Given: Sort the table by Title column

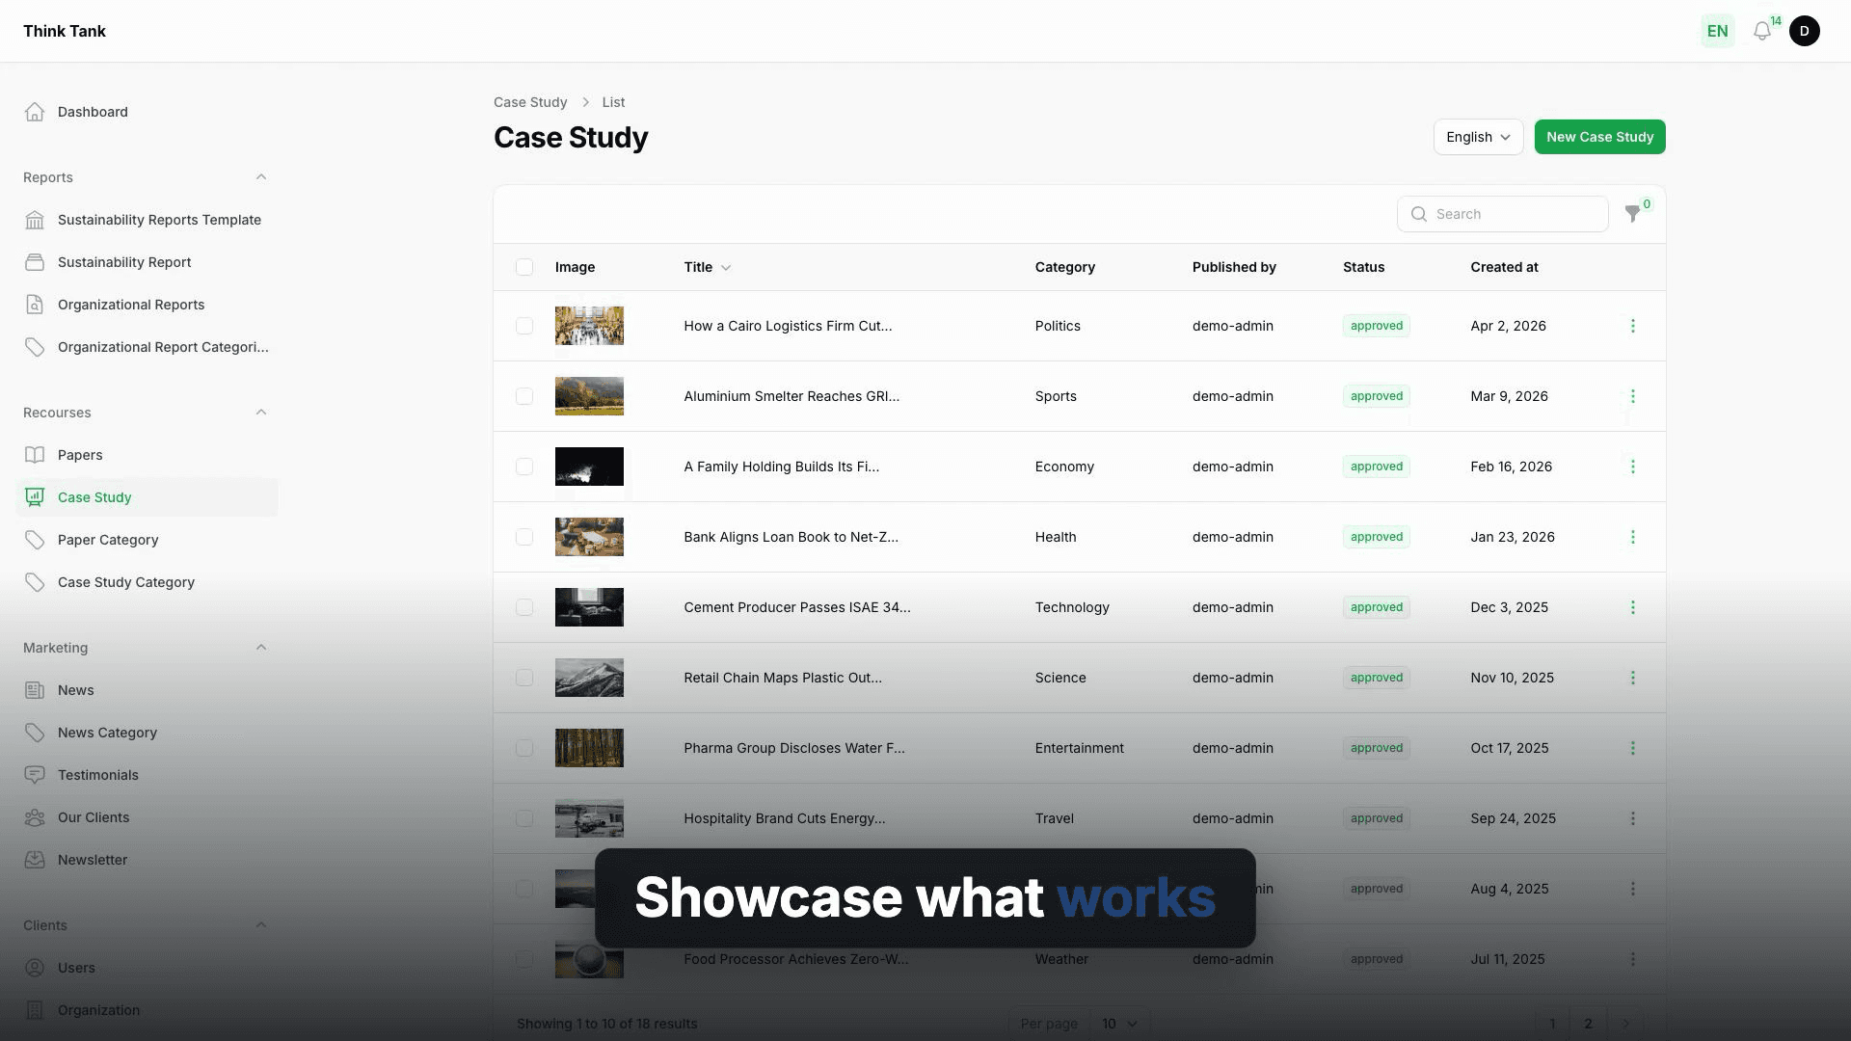Looking at the screenshot, I should pyautogui.click(x=708, y=267).
